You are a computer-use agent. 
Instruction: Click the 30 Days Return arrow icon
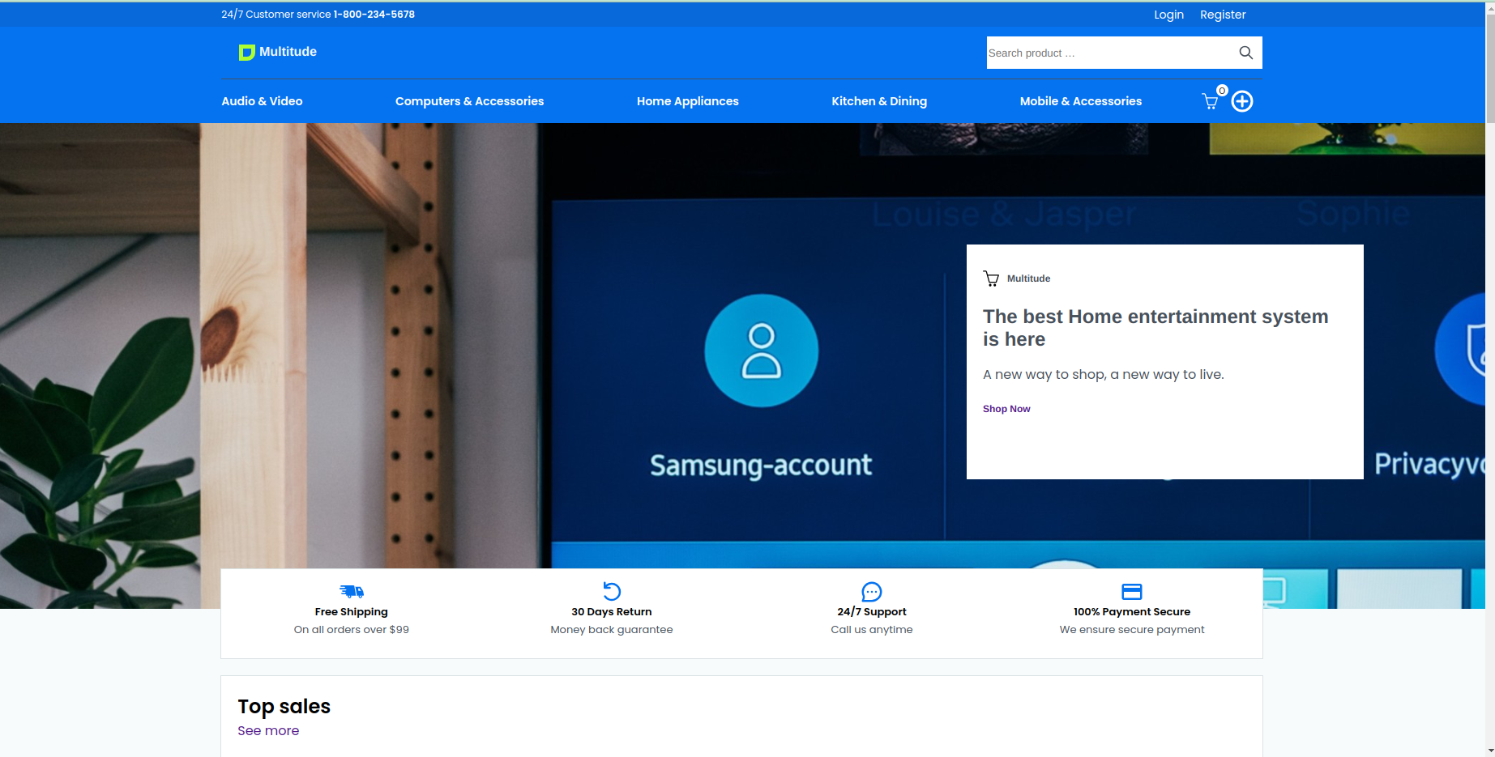coord(612,591)
